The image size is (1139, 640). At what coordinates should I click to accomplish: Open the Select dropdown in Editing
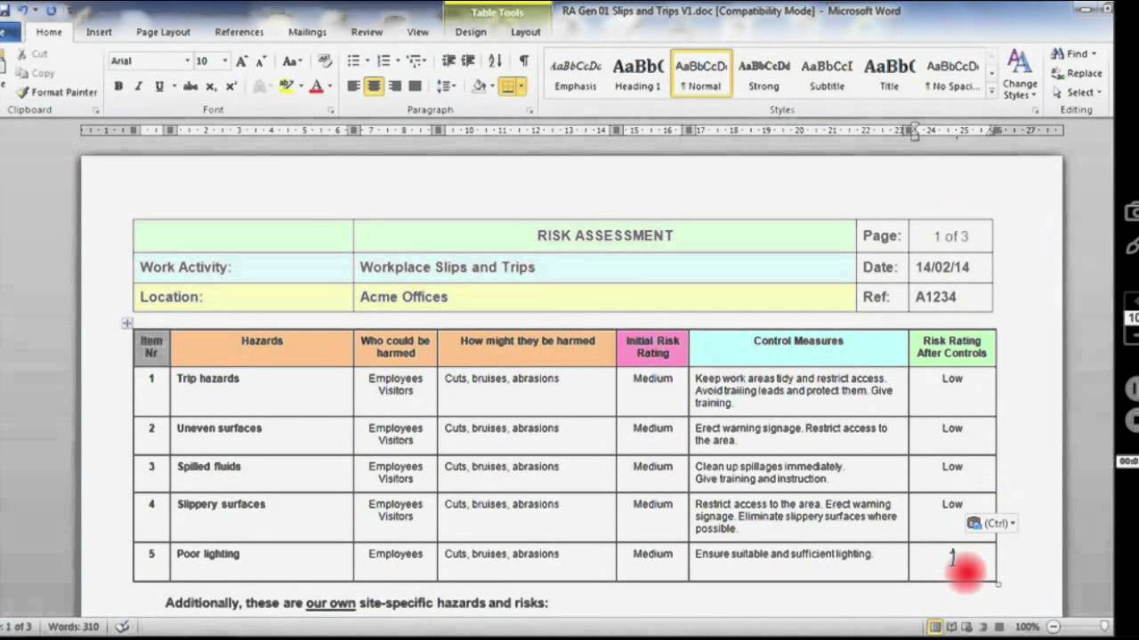[x=1077, y=92]
